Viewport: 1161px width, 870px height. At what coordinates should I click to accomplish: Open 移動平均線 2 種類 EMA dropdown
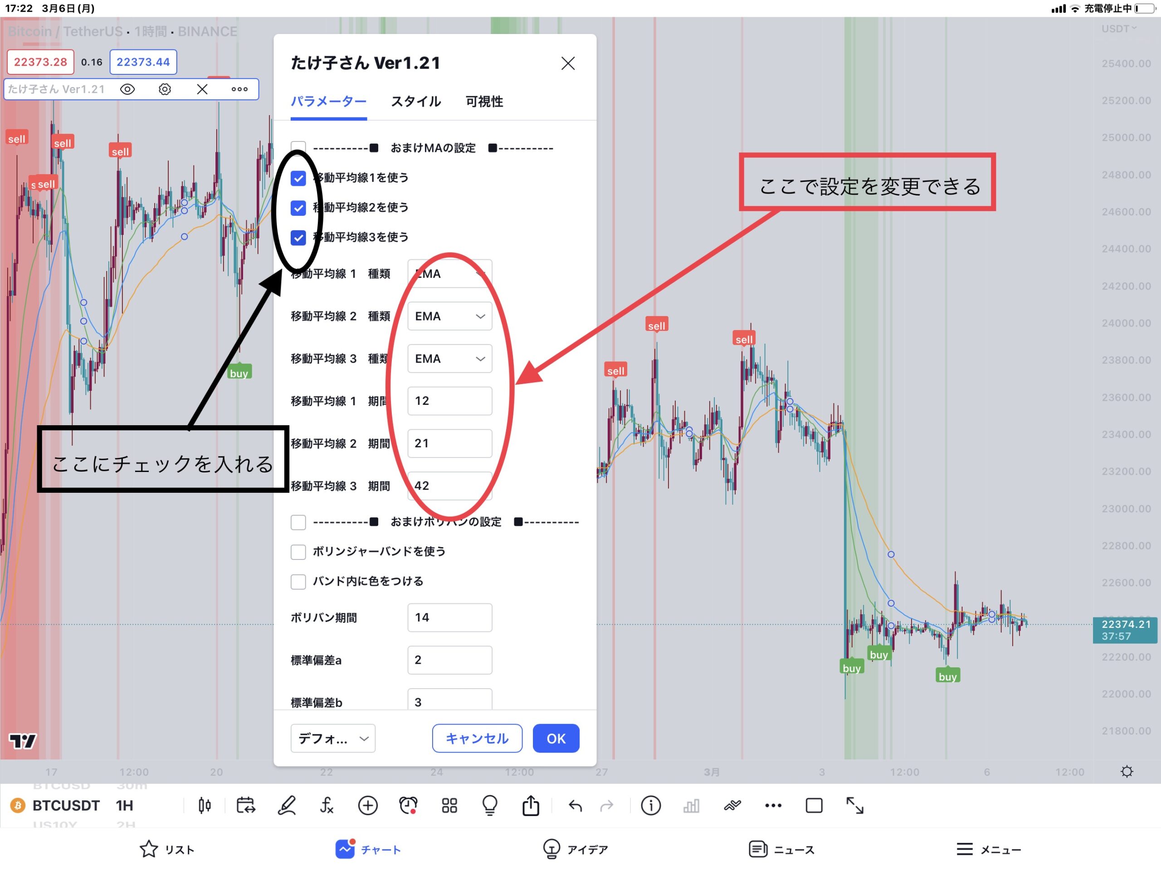449,316
